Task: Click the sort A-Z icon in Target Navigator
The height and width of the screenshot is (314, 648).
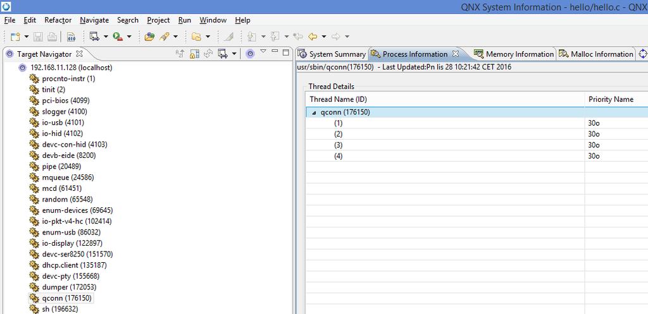Action: click(x=180, y=54)
